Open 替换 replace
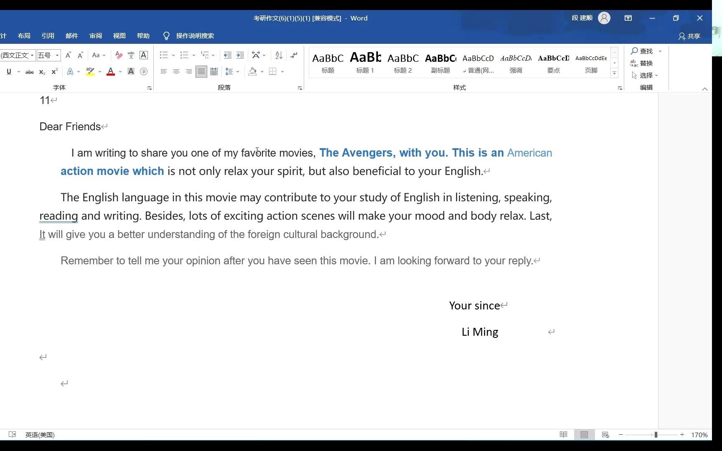The image size is (722, 451). pyautogui.click(x=642, y=63)
